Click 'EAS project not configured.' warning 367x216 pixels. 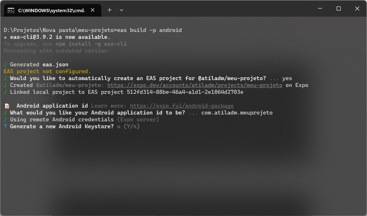(x=47, y=71)
